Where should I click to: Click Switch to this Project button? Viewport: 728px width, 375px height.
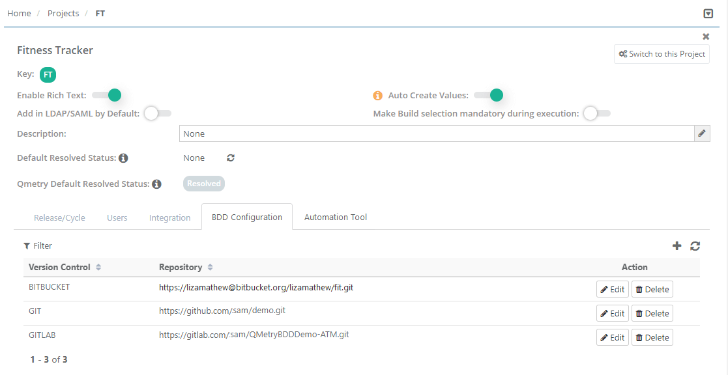coord(662,54)
